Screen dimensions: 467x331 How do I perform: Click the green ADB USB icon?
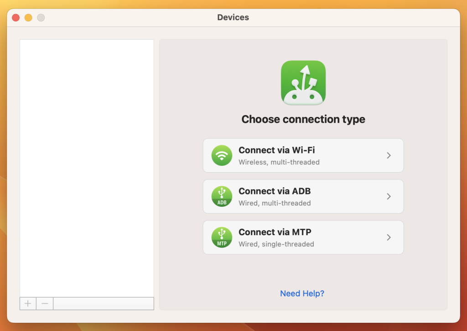pos(222,196)
